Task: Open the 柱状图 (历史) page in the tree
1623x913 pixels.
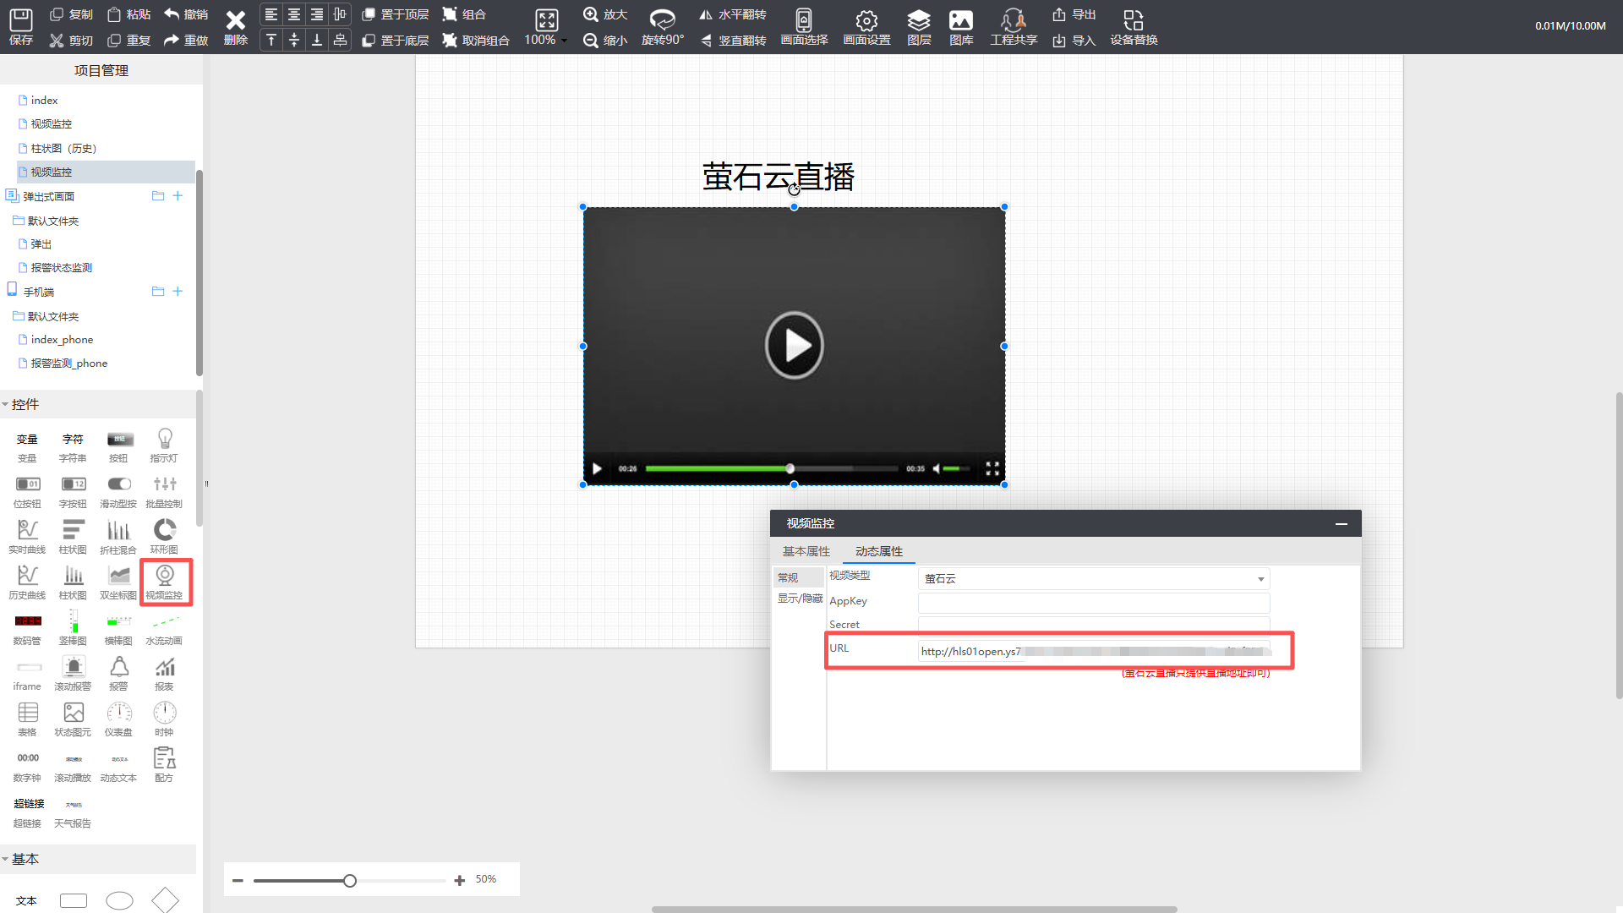Action: coord(63,148)
